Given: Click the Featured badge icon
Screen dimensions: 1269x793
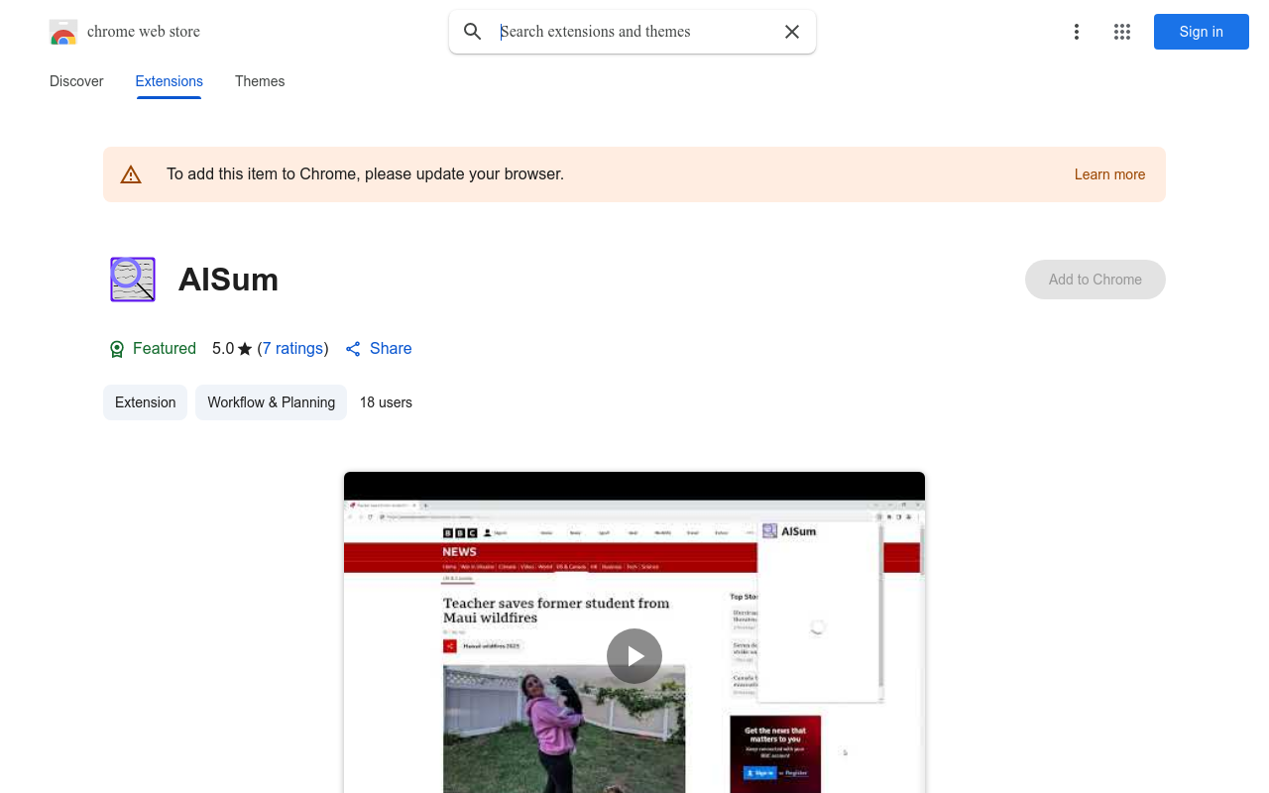Looking at the screenshot, I should 117,349.
